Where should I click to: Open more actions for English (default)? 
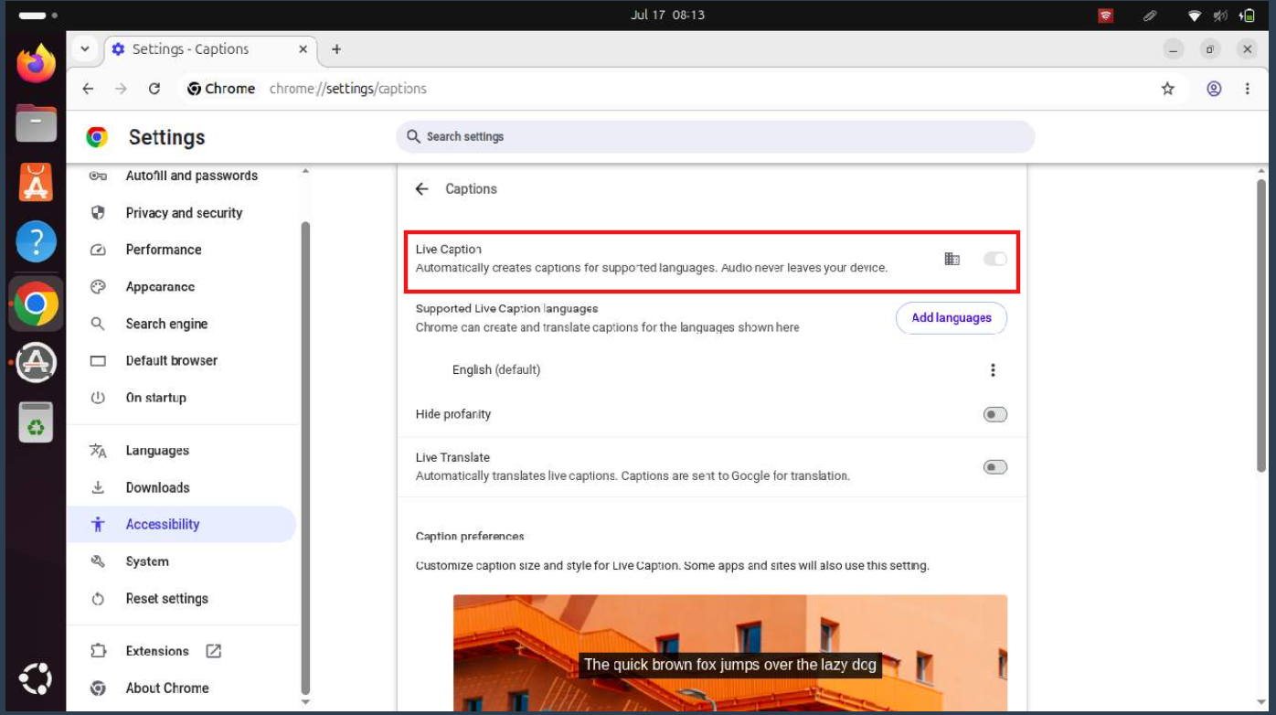993,370
